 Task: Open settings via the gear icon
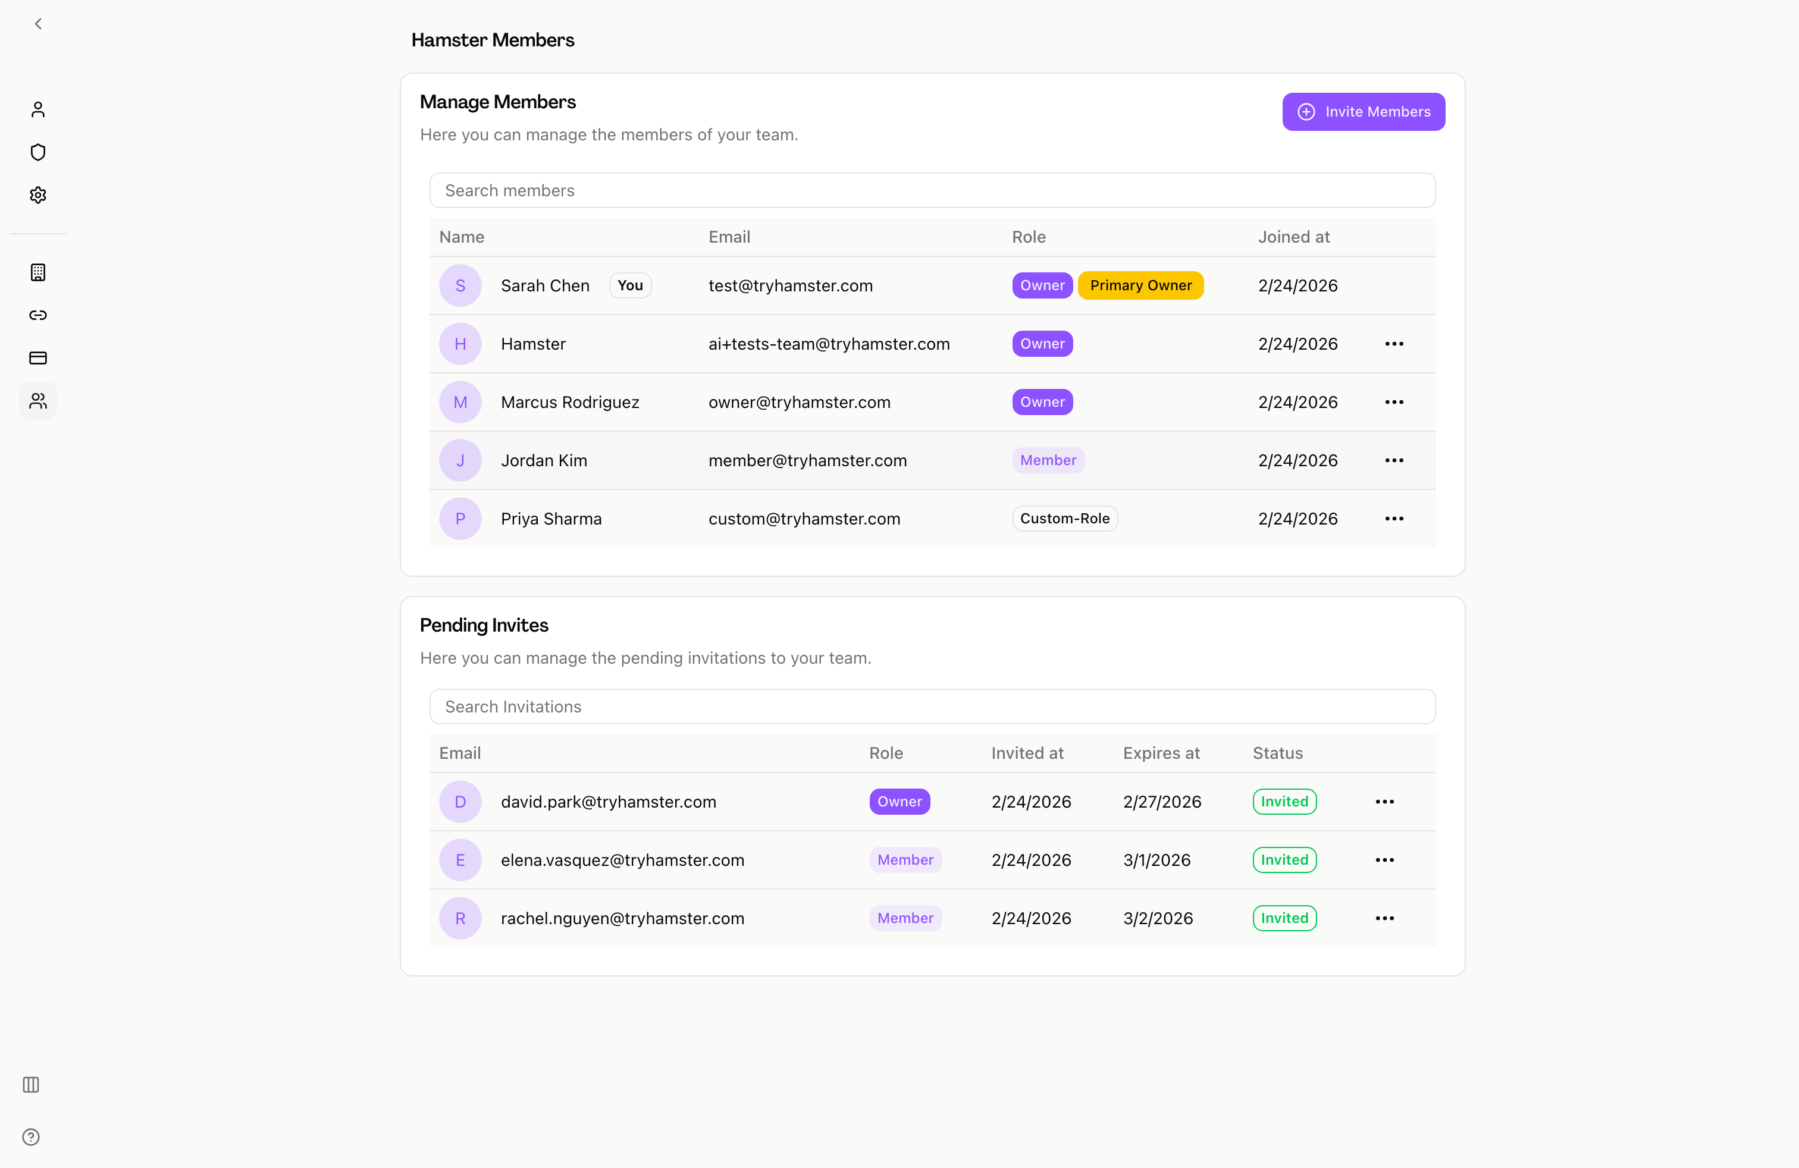coord(38,195)
